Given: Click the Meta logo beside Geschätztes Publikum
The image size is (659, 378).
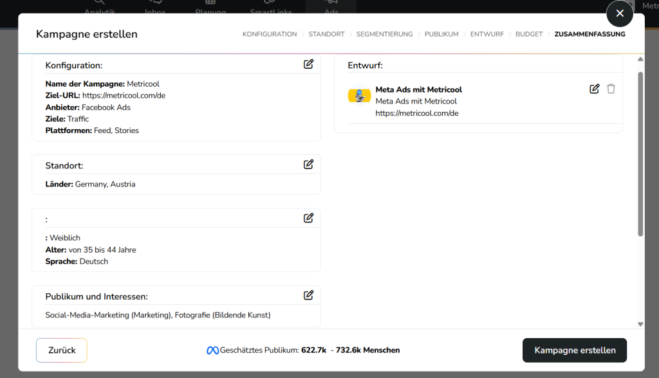Looking at the screenshot, I should coord(212,350).
